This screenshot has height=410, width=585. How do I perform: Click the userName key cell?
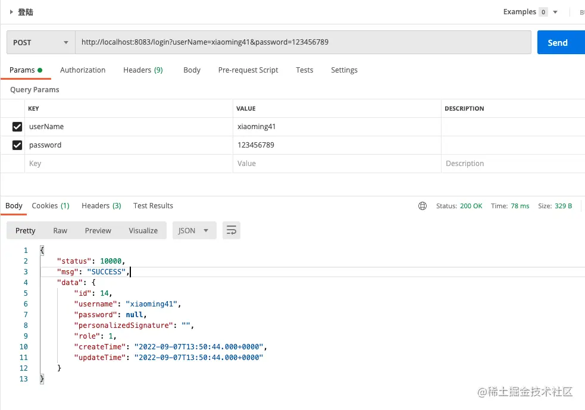point(129,127)
